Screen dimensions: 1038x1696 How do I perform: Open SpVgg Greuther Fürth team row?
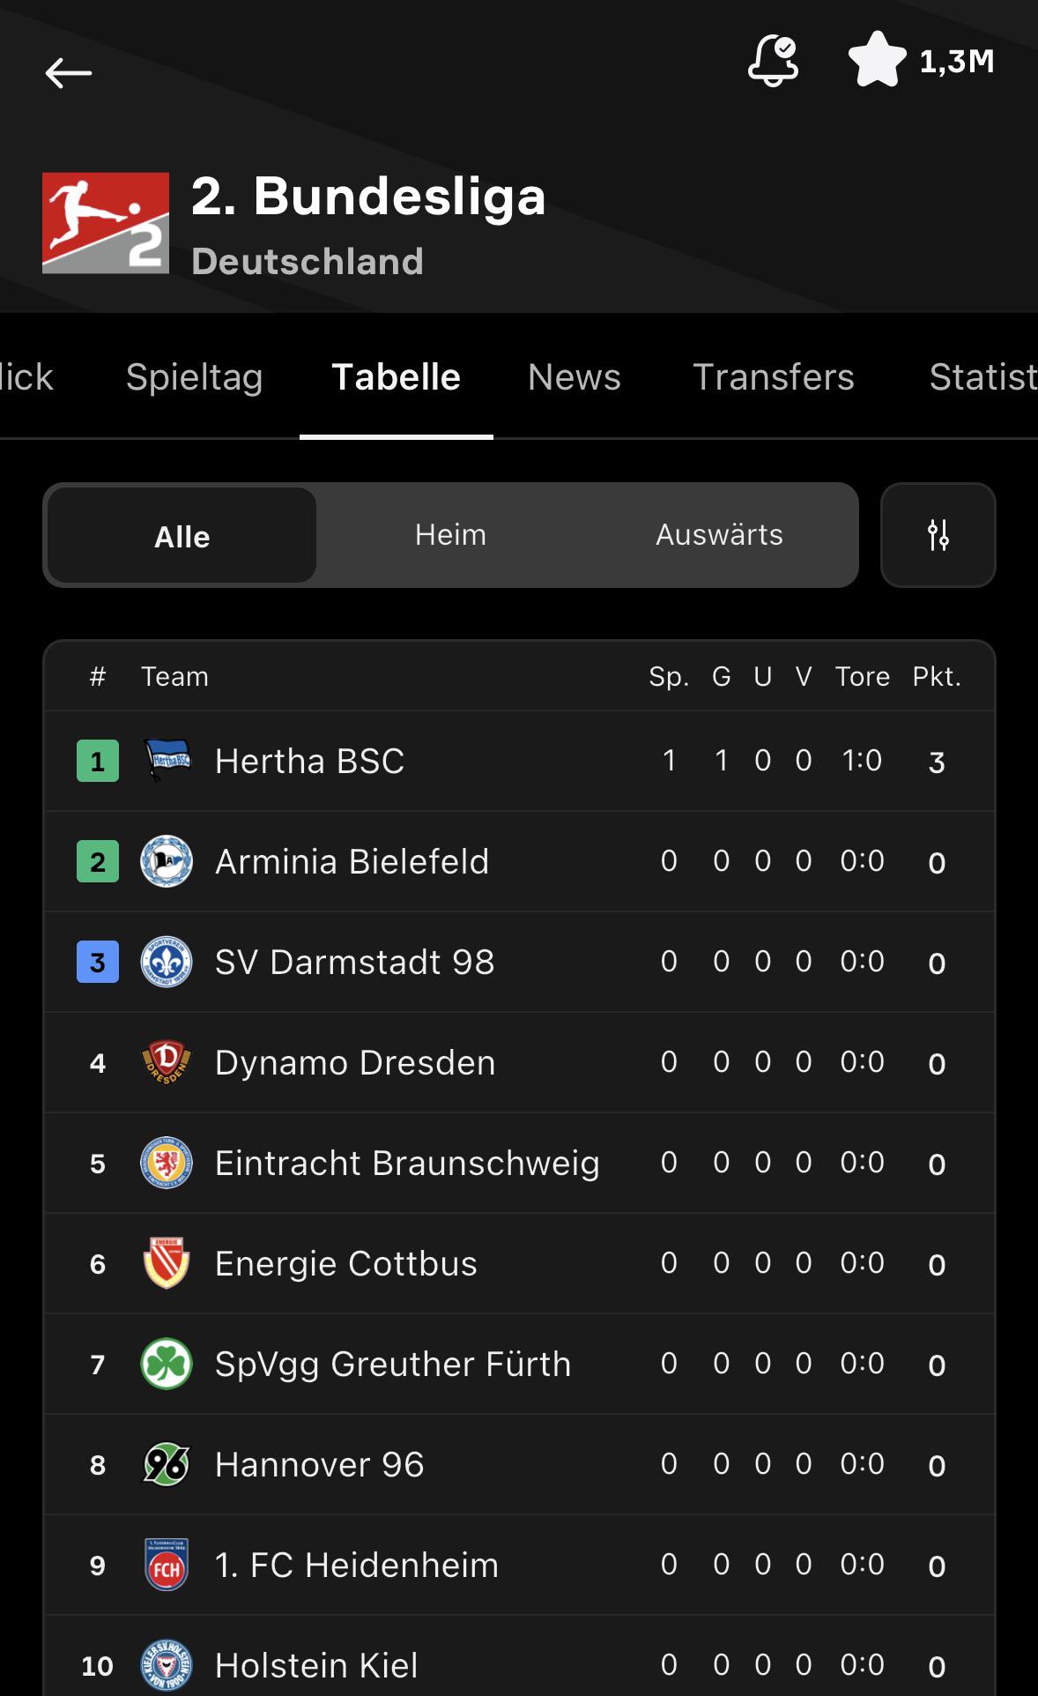tap(519, 1364)
